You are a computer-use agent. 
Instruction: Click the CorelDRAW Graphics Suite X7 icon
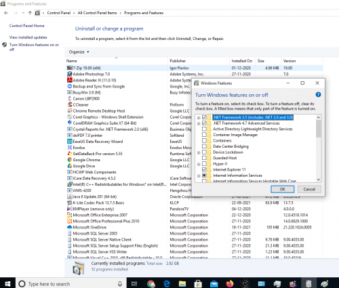[x=70, y=123]
